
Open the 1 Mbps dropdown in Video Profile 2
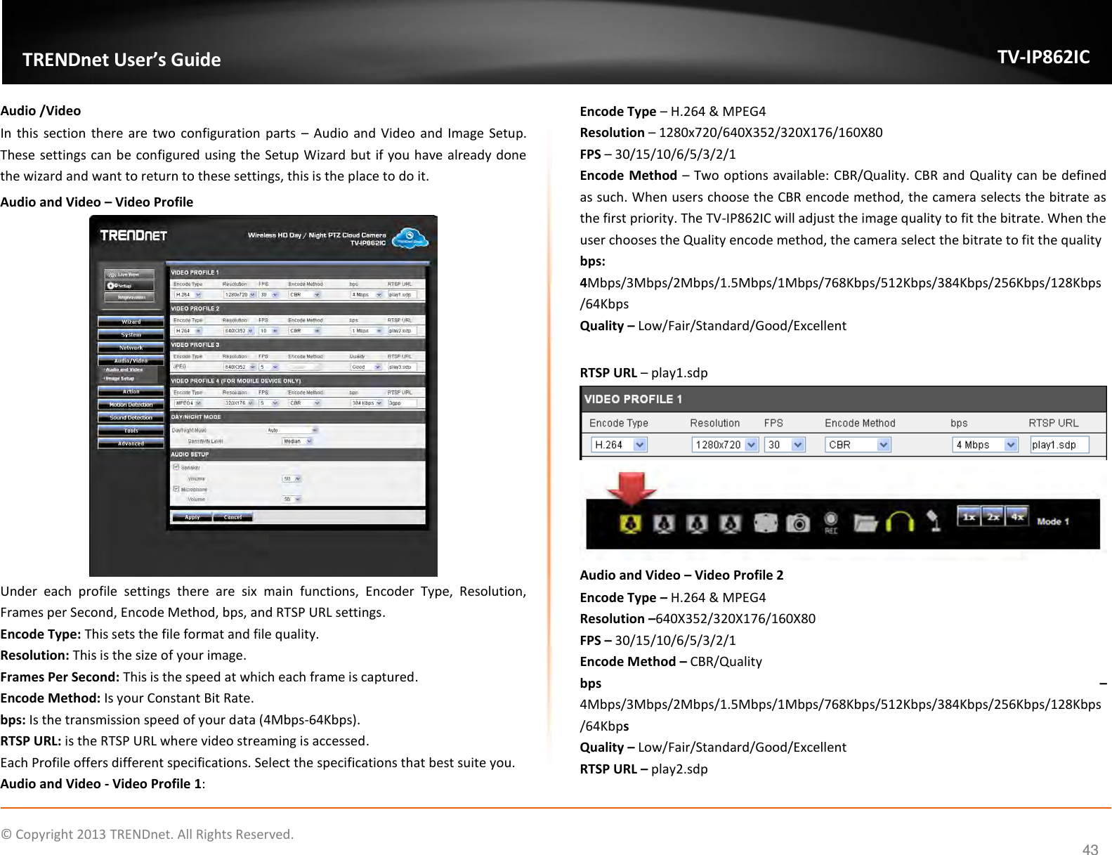click(366, 330)
